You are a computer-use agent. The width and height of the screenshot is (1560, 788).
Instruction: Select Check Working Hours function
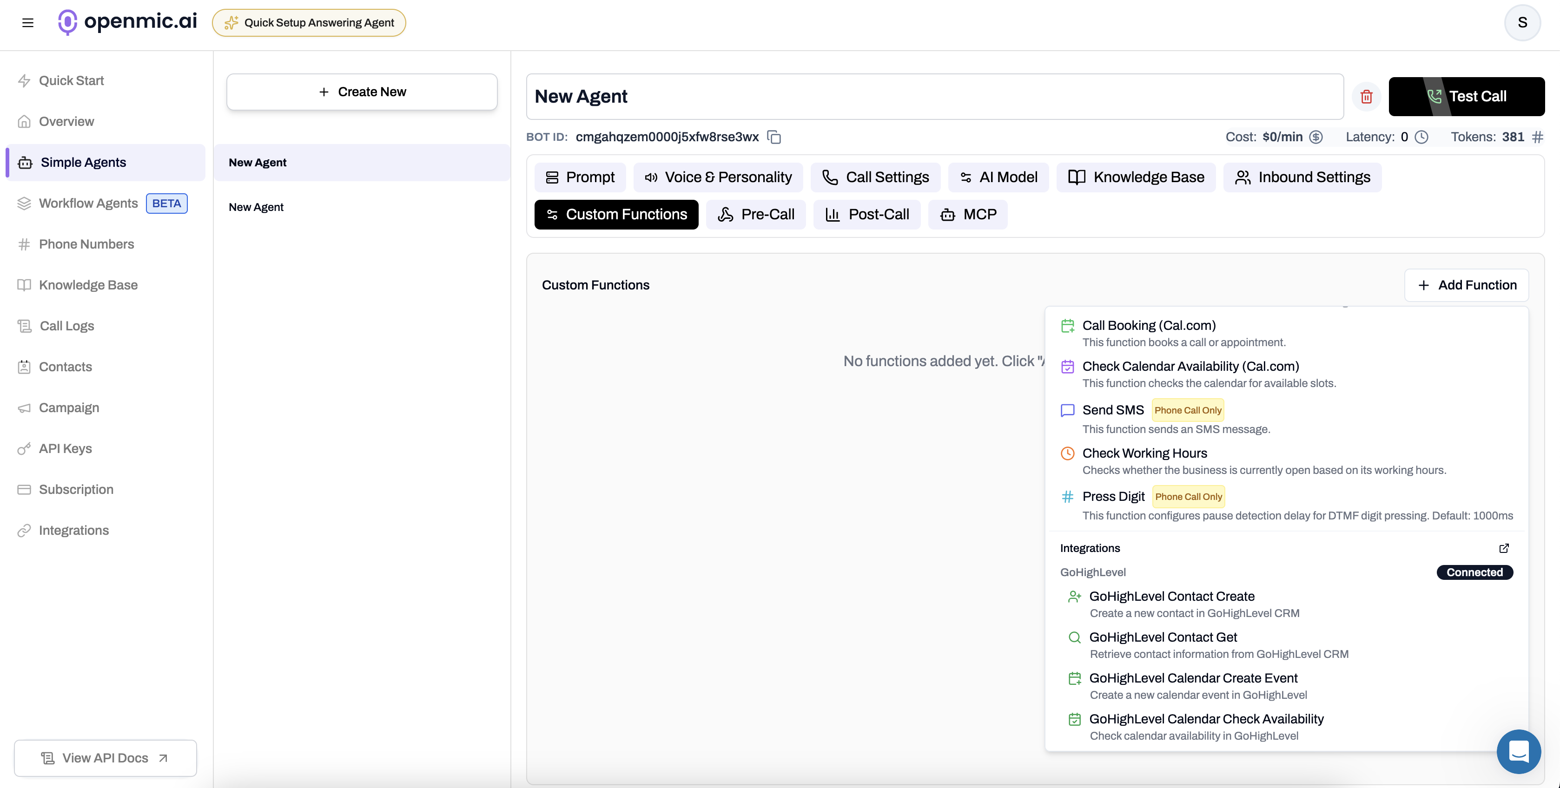1144,453
